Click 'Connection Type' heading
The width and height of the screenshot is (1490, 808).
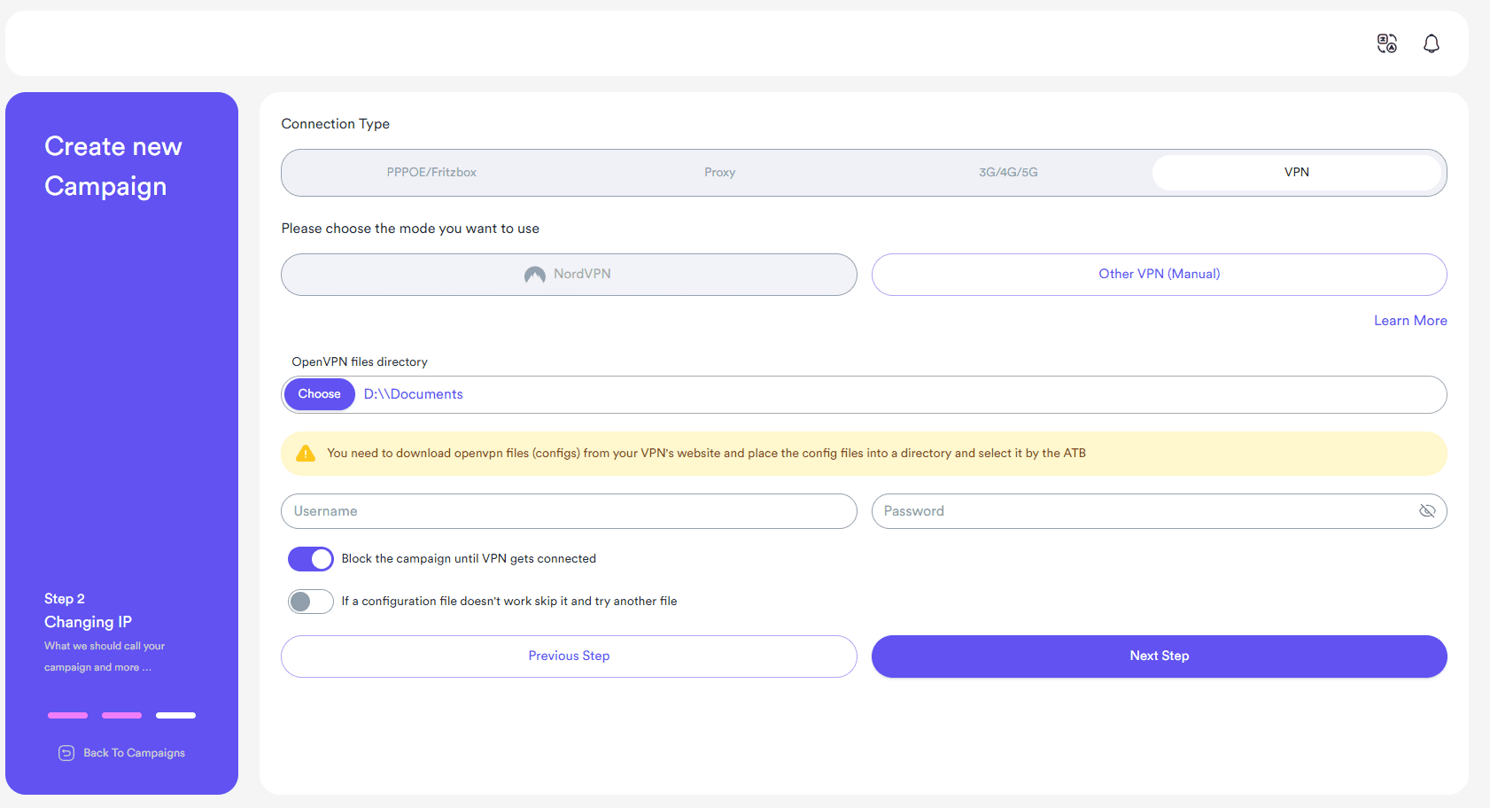click(x=336, y=124)
